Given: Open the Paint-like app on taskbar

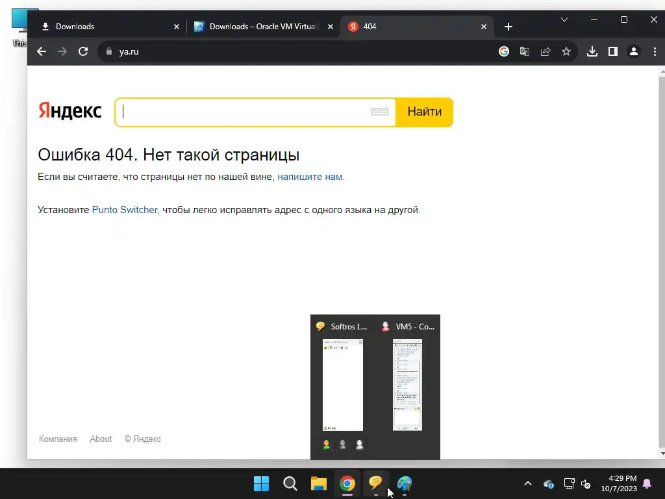Looking at the screenshot, I should tap(405, 483).
